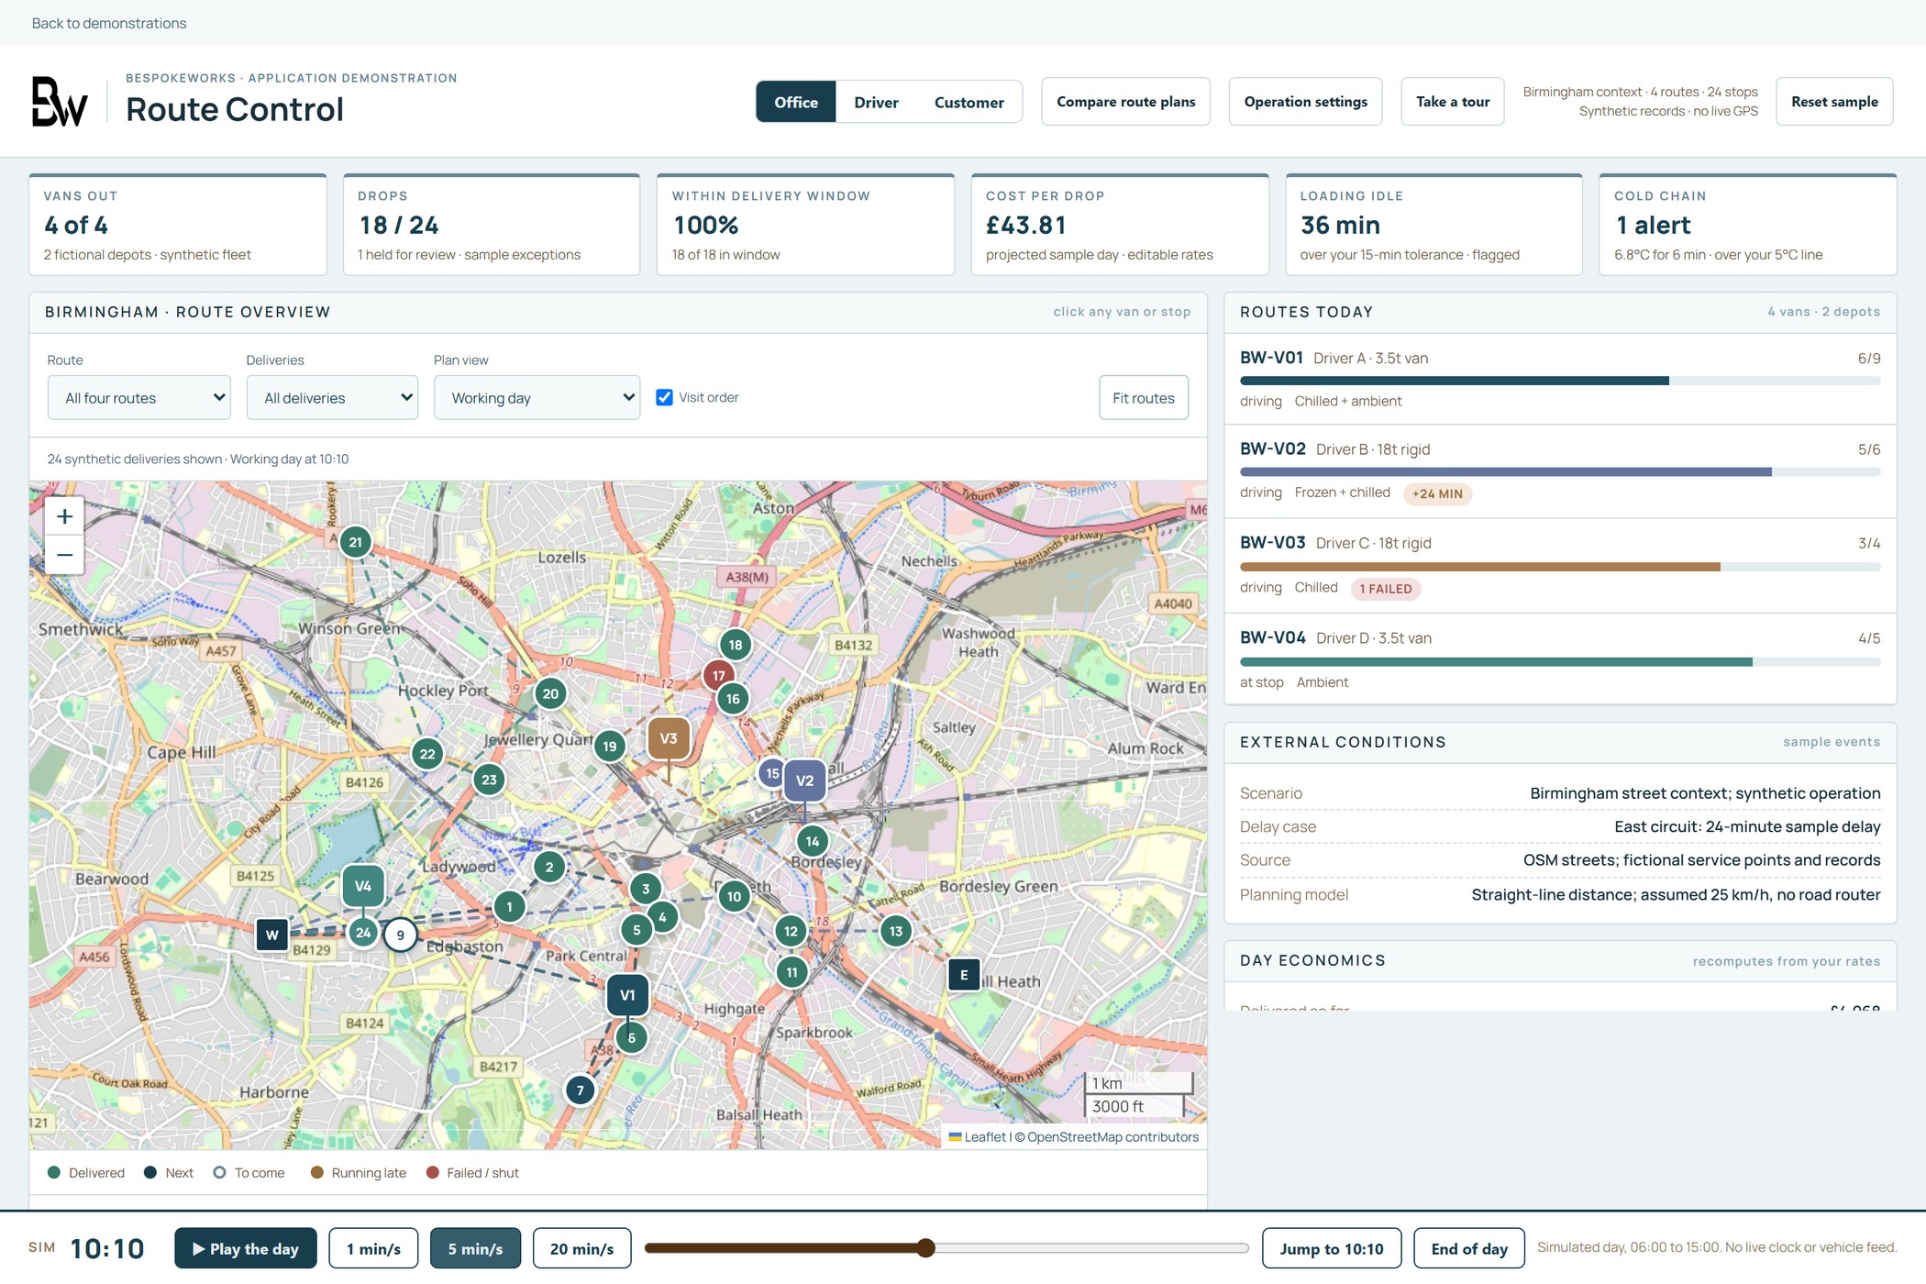This screenshot has height=1284, width=1926.
Task: Select stop 10 marker
Action: [734, 897]
